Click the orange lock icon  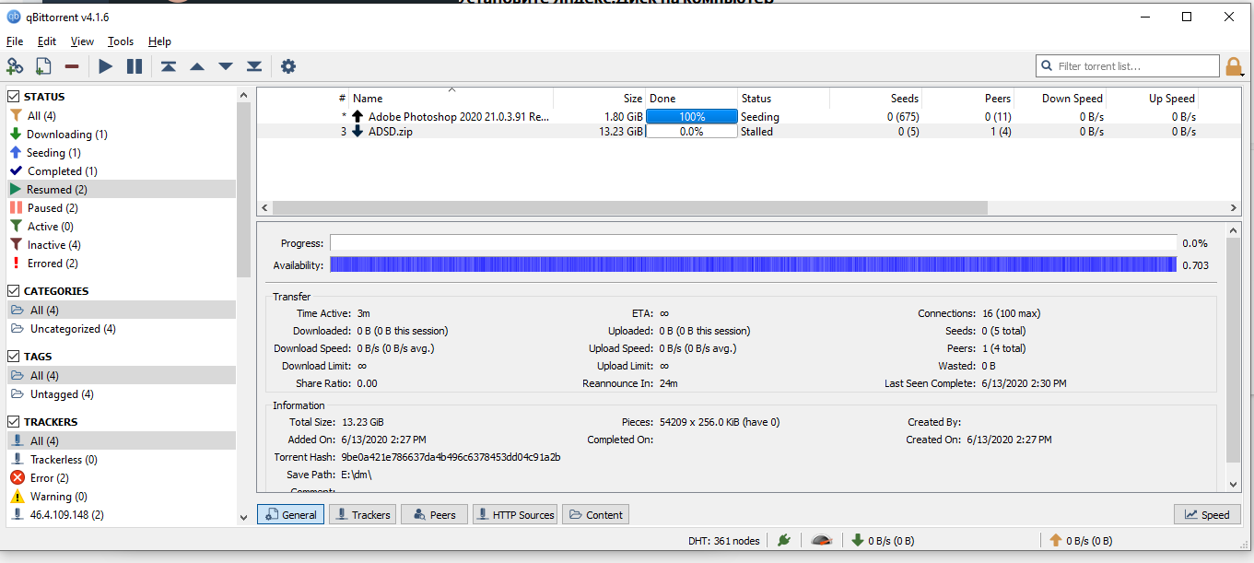(x=1234, y=66)
